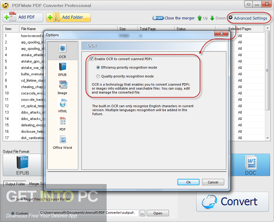Uncheck Enable OCR to convert scanned PDFs

click(x=91, y=59)
